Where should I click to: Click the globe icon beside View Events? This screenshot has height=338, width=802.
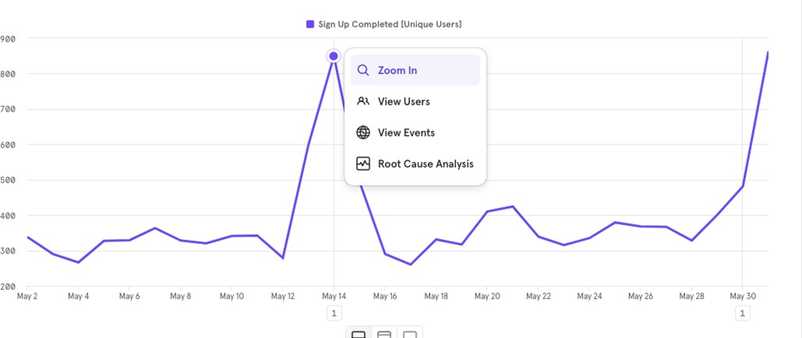[363, 133]
